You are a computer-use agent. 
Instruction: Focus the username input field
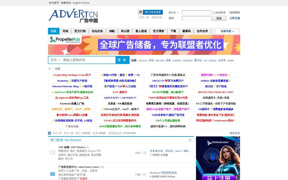tap(196, 13)
